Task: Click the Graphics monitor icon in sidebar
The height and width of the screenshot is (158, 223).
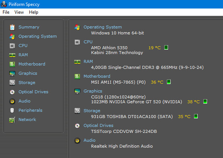Action: pyautogui.click(x=12, y=74)
